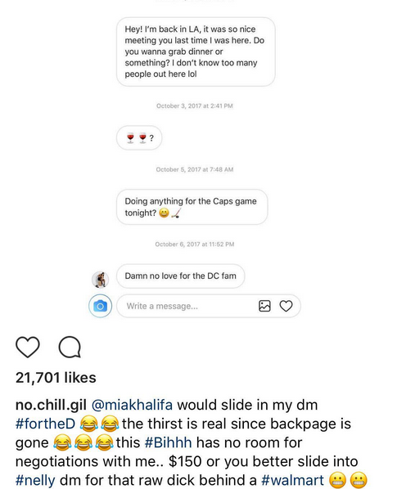Open the sender's profile avatar
This screenshot has width=397, height=489.
pos(100,279)
